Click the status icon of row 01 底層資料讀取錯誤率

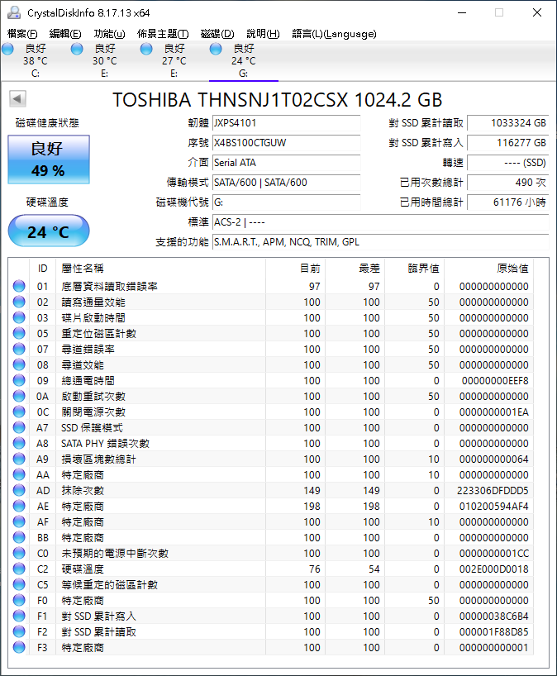click(x=19, y=286)
